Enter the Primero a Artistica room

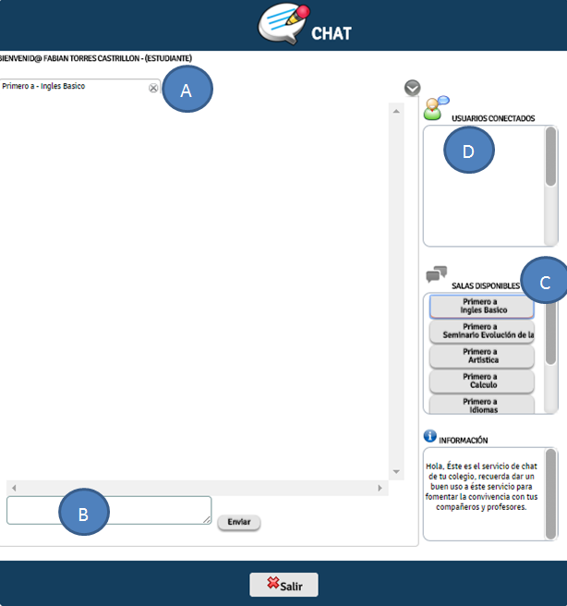pyautogui.click(x=482, y=356)
